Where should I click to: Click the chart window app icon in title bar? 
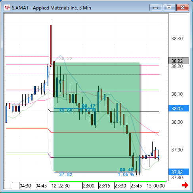click(x=7, y=8)
